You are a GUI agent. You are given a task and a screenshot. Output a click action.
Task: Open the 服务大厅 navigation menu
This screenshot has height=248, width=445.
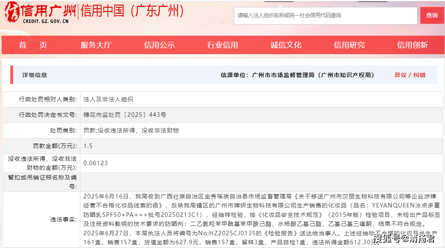coord(96,45)
